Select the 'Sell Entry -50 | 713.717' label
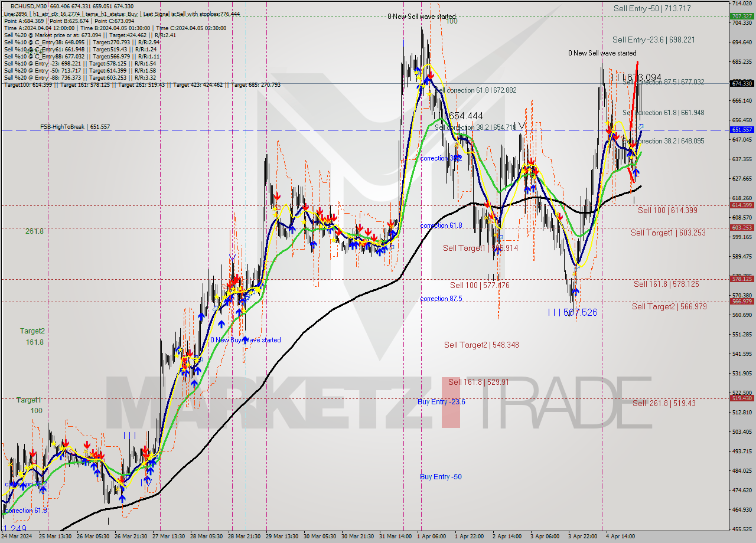This screenshot has width=756, height=543. pyautogui.click(x=652, y=8)
